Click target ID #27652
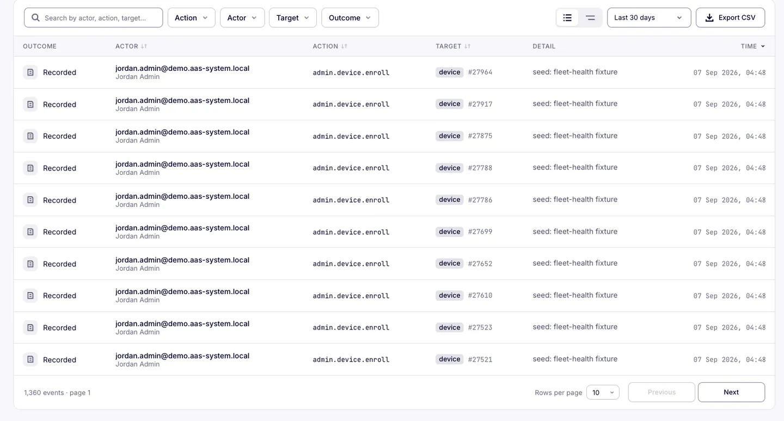Screen dimensions: 784x421 [480, 264]
